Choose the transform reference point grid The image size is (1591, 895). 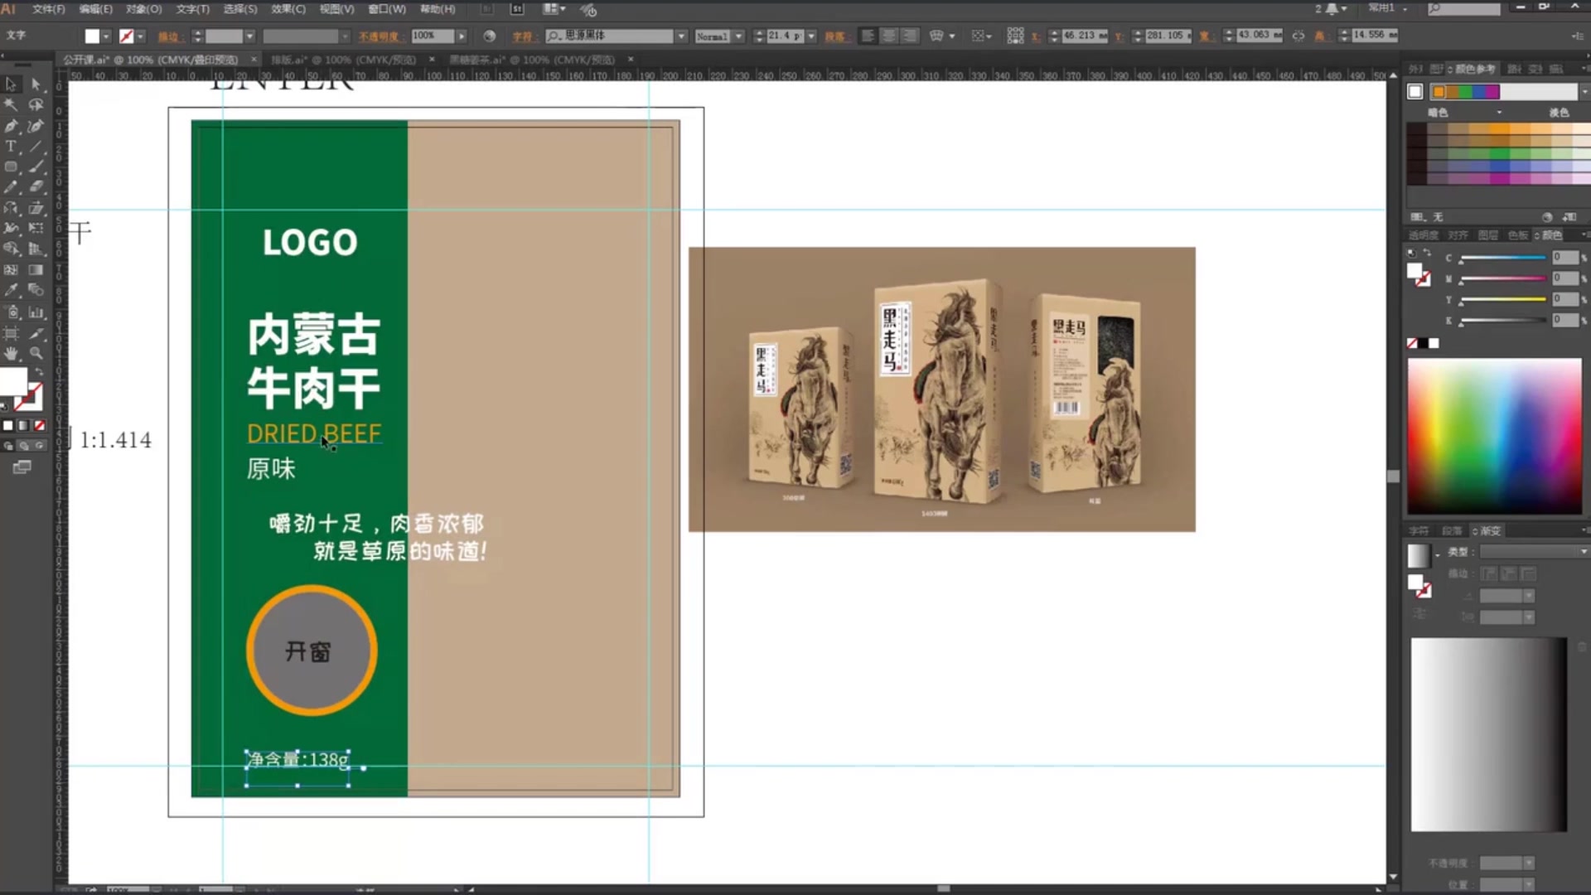click(x=1015, y=36)
